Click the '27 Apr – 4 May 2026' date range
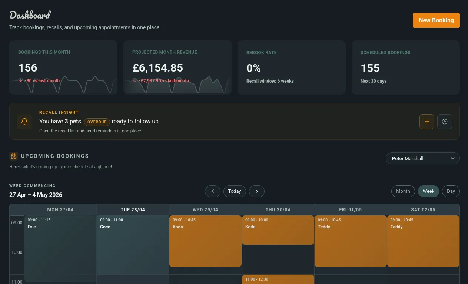The image size is (468, 284). (36, 195)
